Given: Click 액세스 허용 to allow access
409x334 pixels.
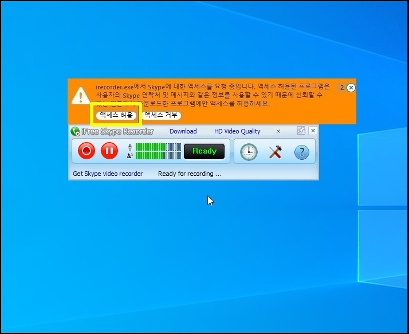Looking at the screenshot, I should [x=116, y=115].
